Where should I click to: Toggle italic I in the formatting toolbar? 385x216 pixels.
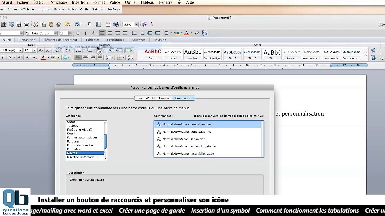(85, 33)
